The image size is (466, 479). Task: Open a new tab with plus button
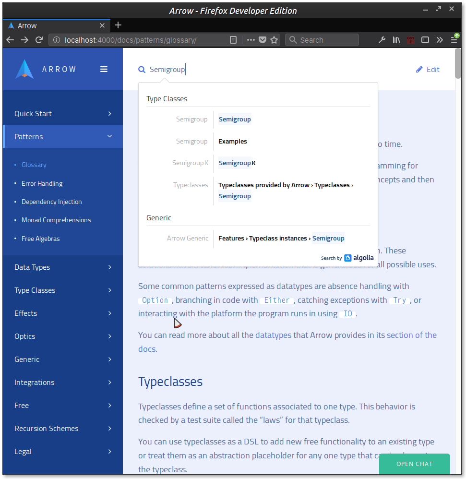pyautogui.click(x=118, y=25)
